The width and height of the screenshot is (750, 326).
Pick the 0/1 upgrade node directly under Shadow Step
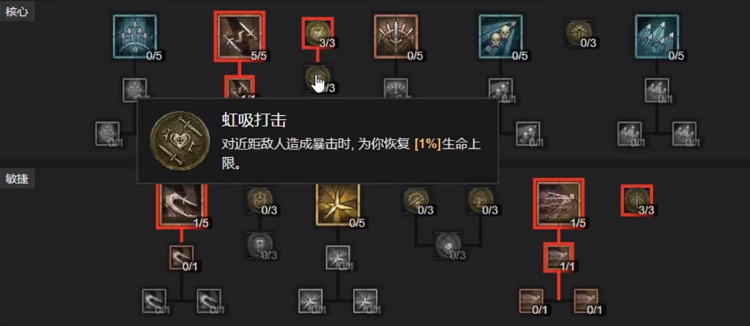pyautogui.click(x=182, y=257)
